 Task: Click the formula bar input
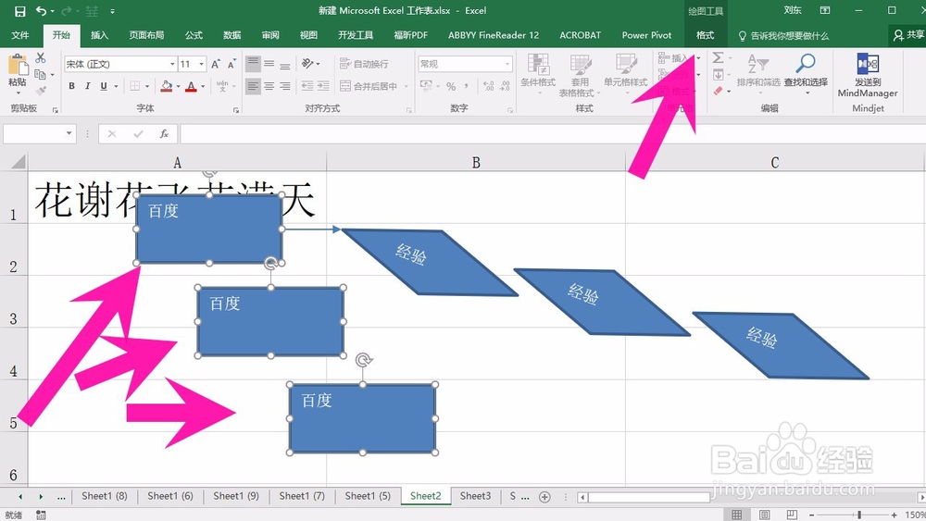(x=552, y=134)
